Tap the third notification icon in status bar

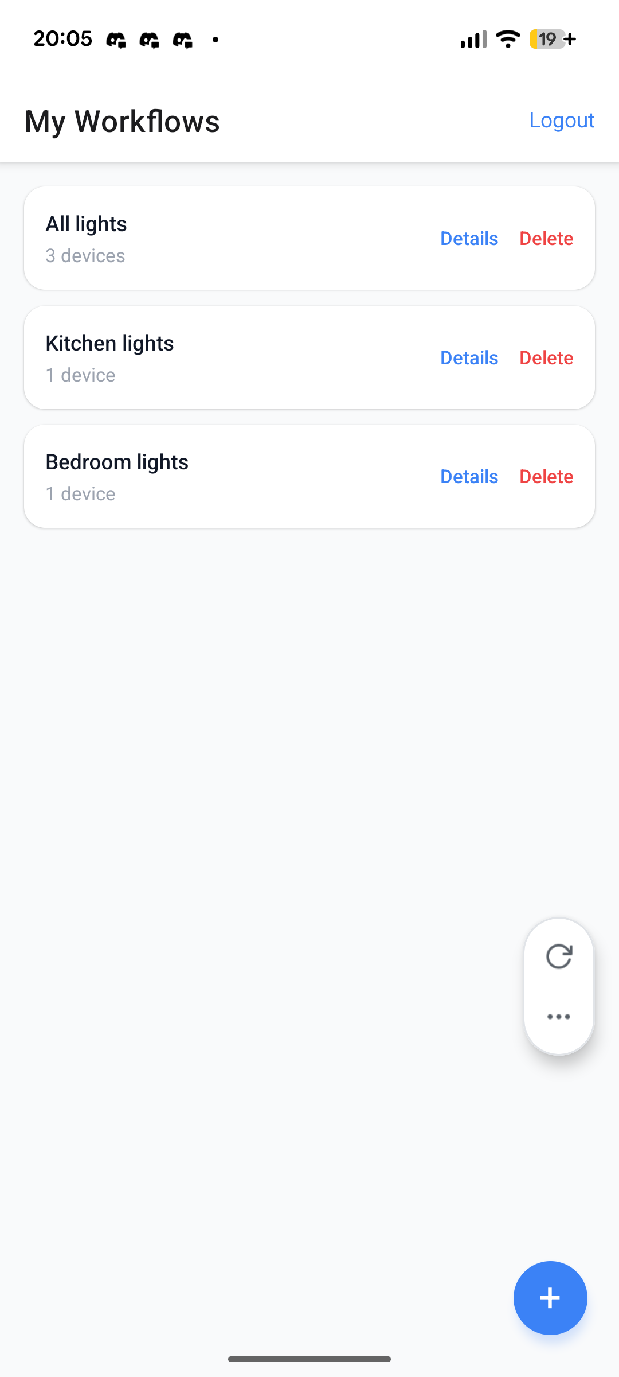[183, 40]
